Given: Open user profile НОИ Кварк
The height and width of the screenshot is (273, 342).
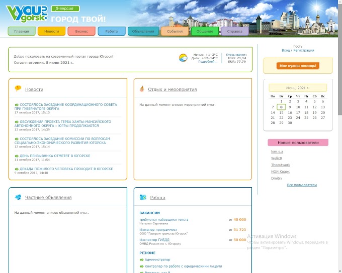Looking at the screenshot, I should pos(280,172).
